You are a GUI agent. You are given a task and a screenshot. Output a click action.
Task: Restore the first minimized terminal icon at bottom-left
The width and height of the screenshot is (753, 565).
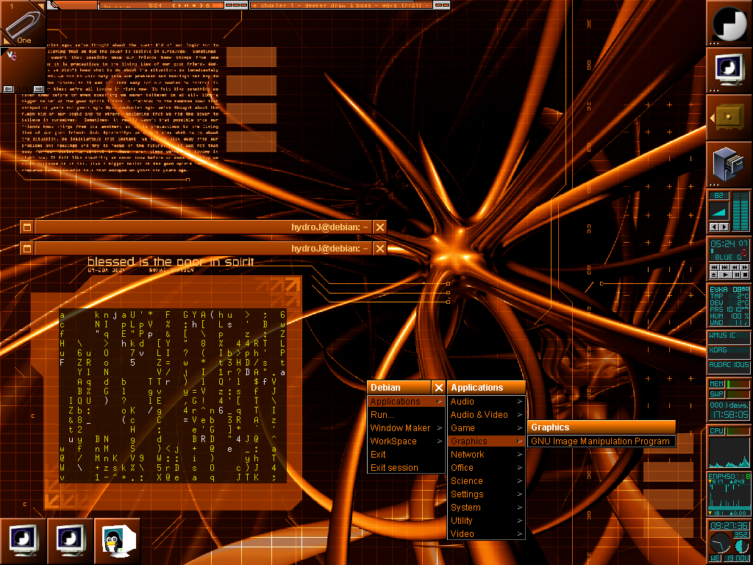pos(23,541)
